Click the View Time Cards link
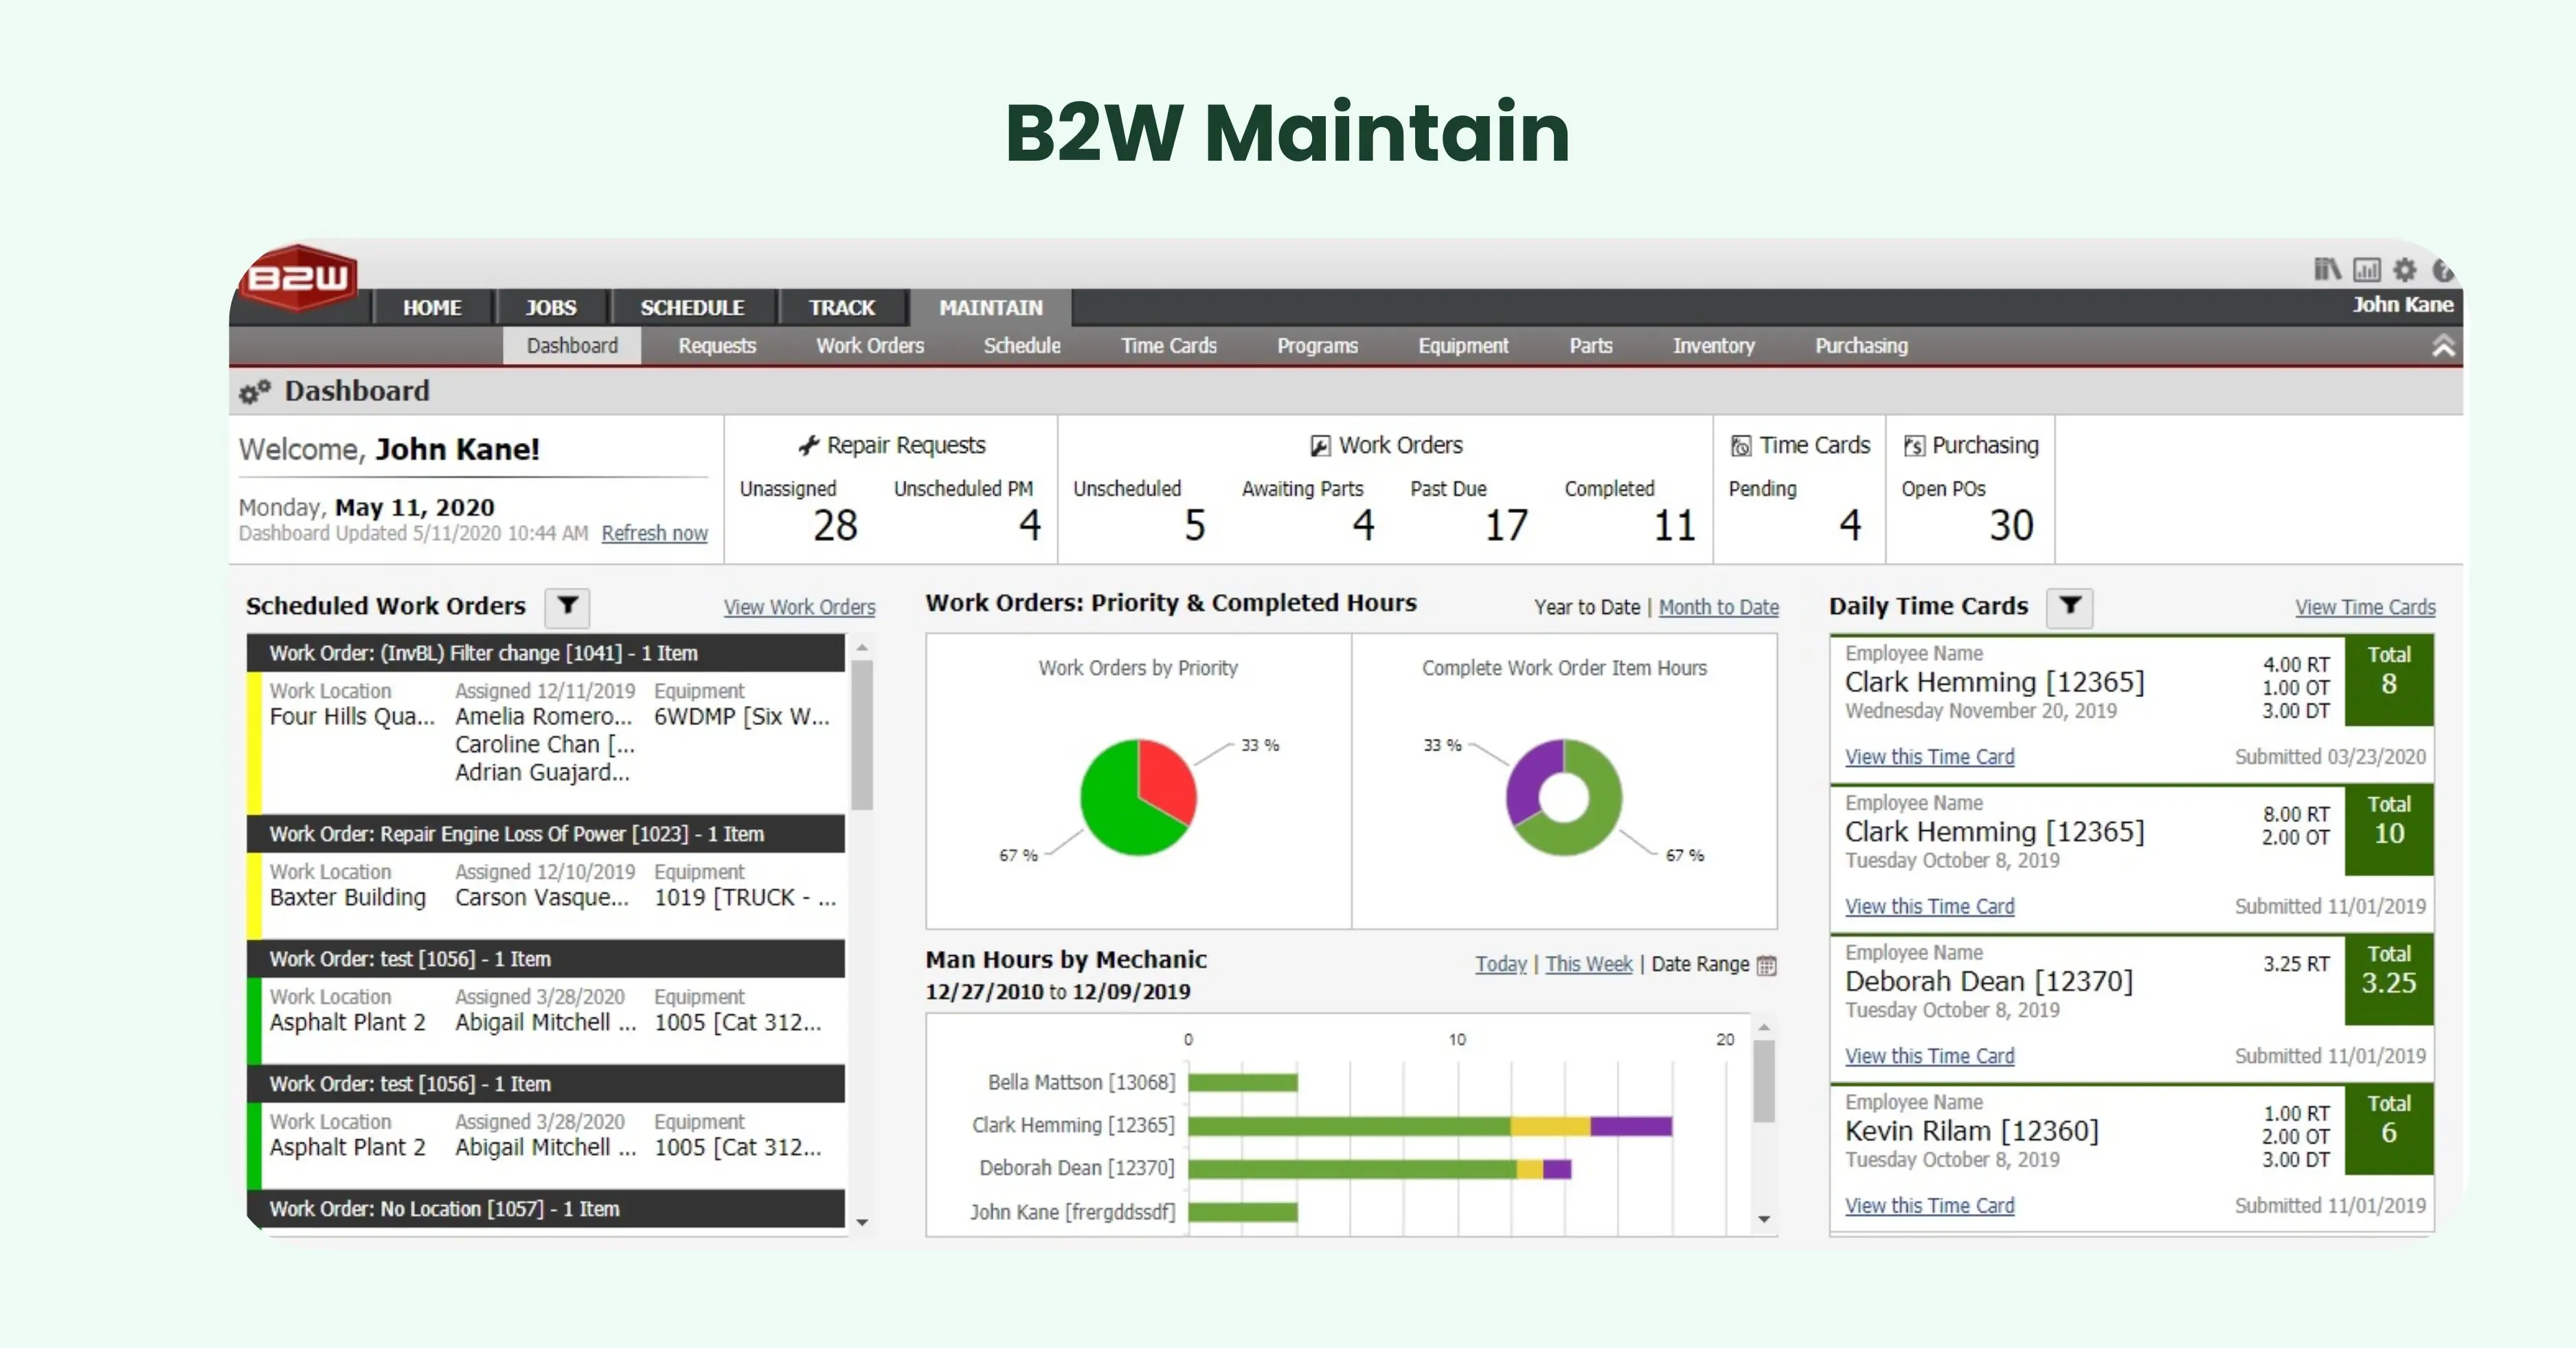 [x=2365, y=607]
